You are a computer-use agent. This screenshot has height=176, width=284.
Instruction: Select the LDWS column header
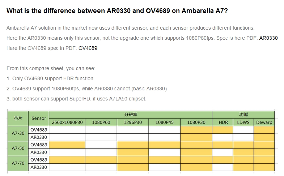coord(243,122)
